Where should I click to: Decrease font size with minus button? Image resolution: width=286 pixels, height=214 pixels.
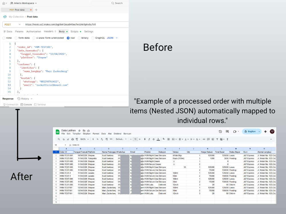pyautogui.click(x=131, y=140)
